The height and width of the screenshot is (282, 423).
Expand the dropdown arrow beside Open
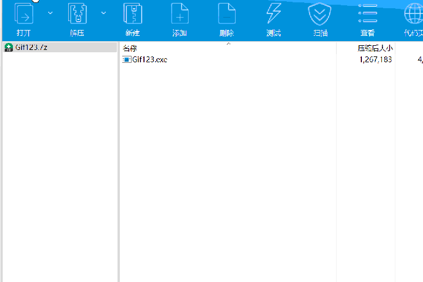[x=50, y=12]
